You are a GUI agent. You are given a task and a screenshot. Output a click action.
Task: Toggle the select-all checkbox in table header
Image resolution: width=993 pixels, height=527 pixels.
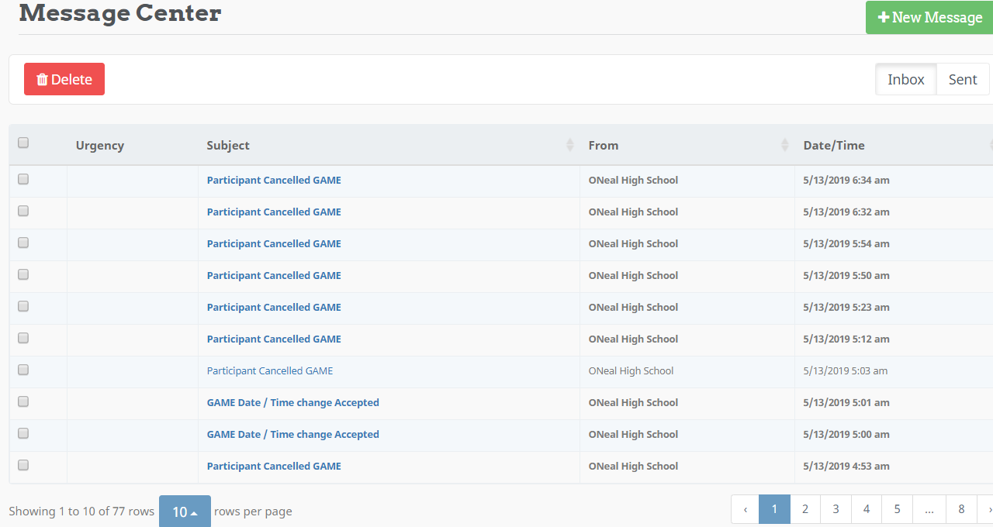click(23, 143)
